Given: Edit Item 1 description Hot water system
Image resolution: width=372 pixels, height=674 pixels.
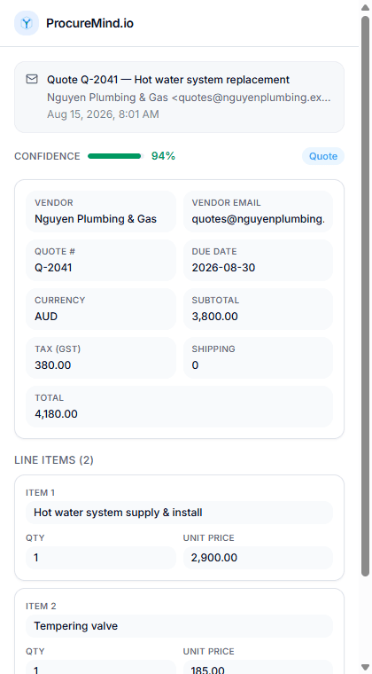Looking at the screenshot, I should click(x=179, y=513).
